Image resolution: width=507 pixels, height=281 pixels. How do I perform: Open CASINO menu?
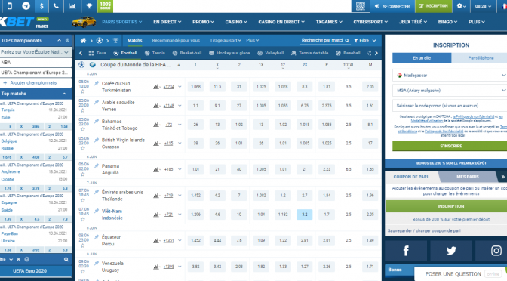236,22
